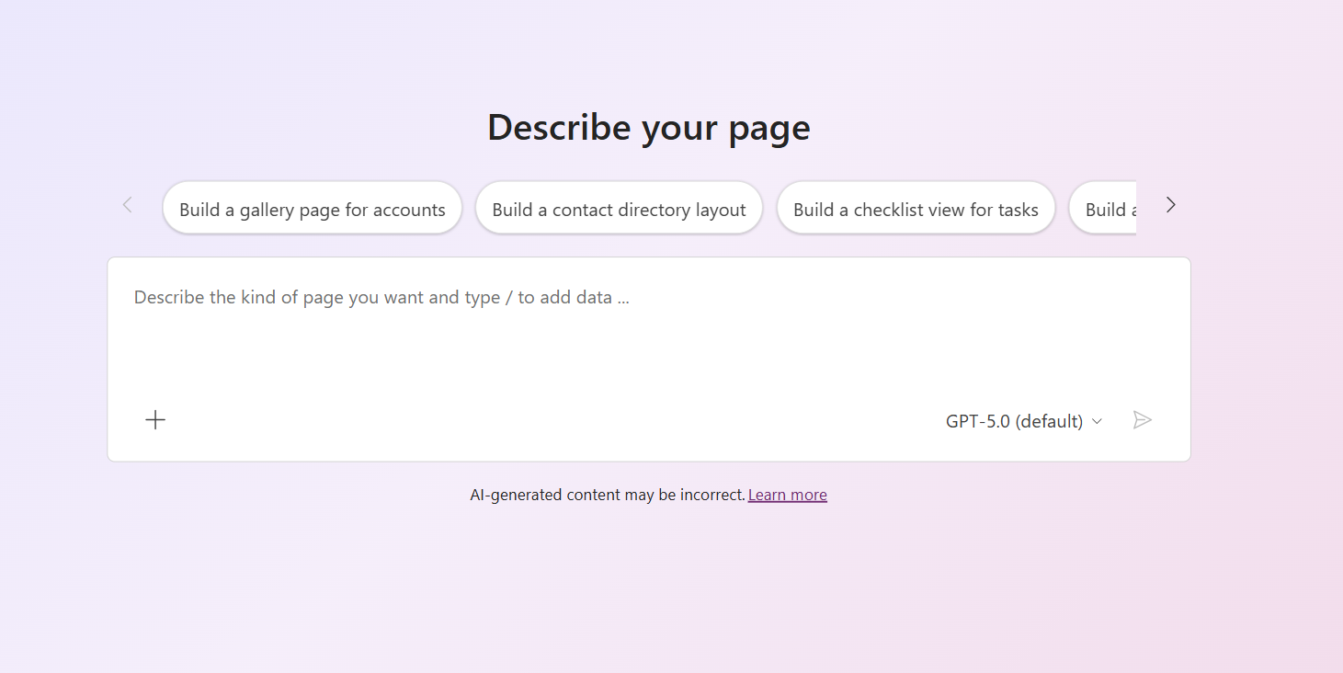The width and height of the screenshot is (1343, 673).
Task: Click the right chevron to scroll suggestions
Action: click(1170, 205)
